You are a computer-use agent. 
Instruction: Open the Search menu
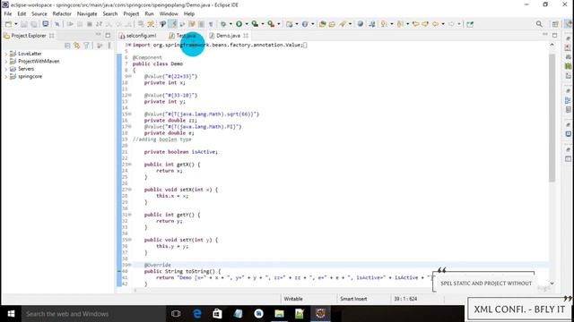[110, 14]
